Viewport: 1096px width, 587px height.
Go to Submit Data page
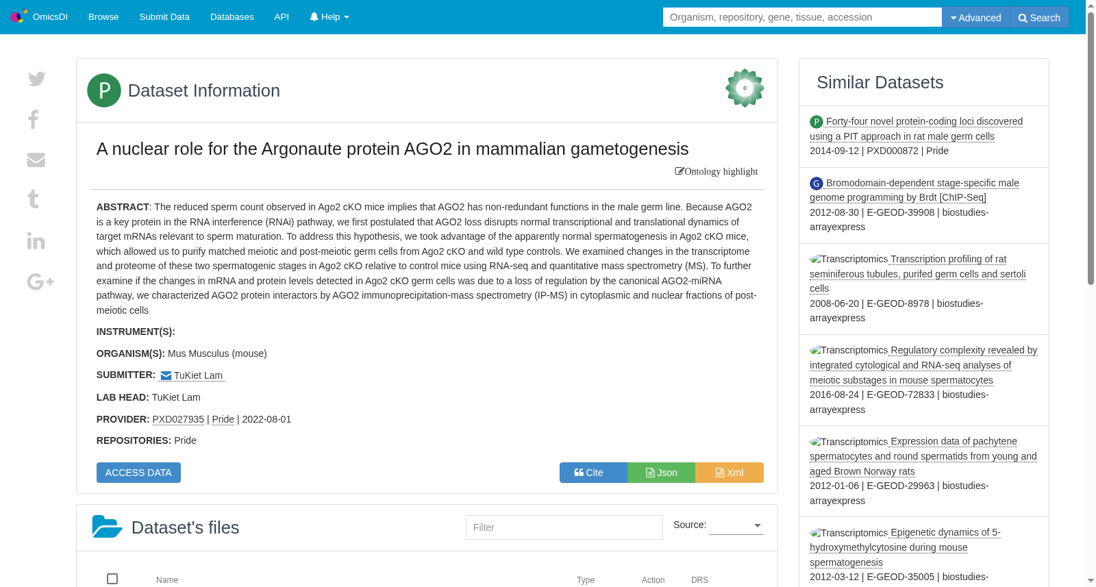coord(164,17)
